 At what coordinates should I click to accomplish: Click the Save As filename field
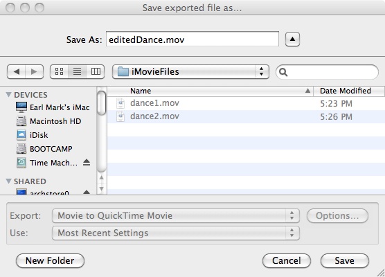coord(192,39)
